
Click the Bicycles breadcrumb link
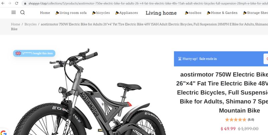tap(30, 24)
